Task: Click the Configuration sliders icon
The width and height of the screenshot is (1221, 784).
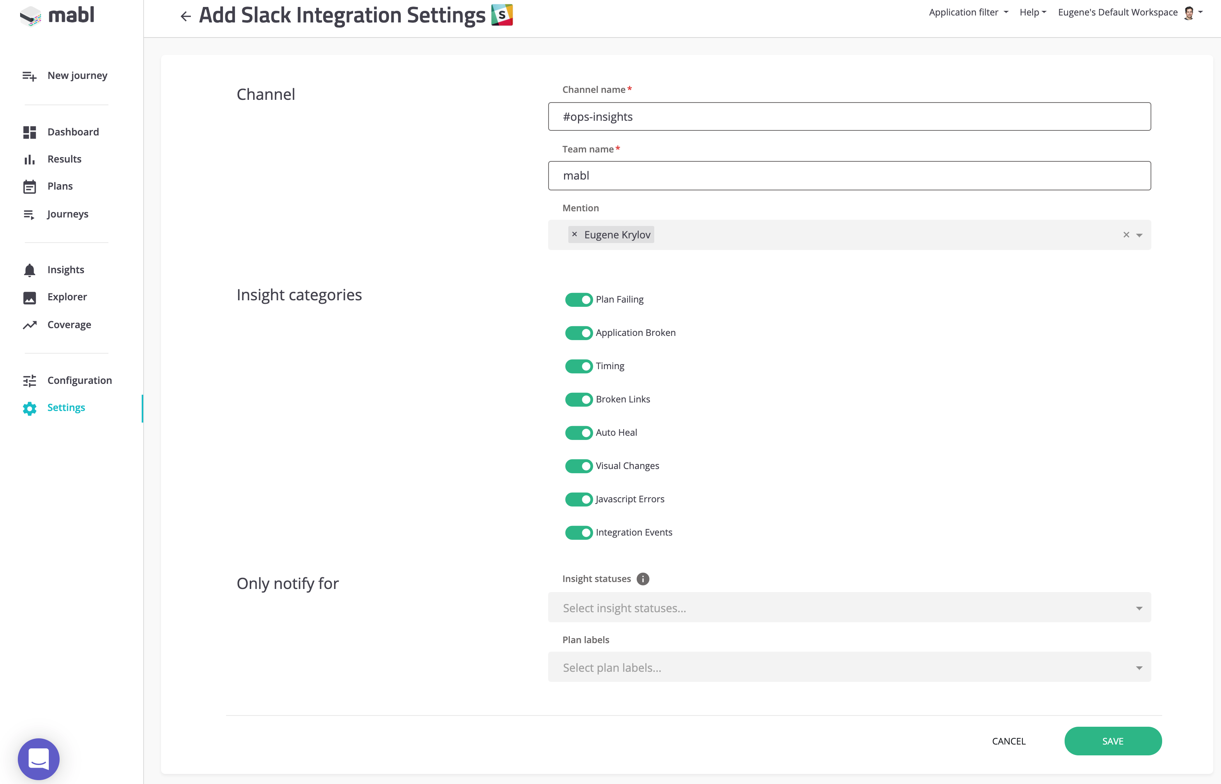Action: point(29,381)
